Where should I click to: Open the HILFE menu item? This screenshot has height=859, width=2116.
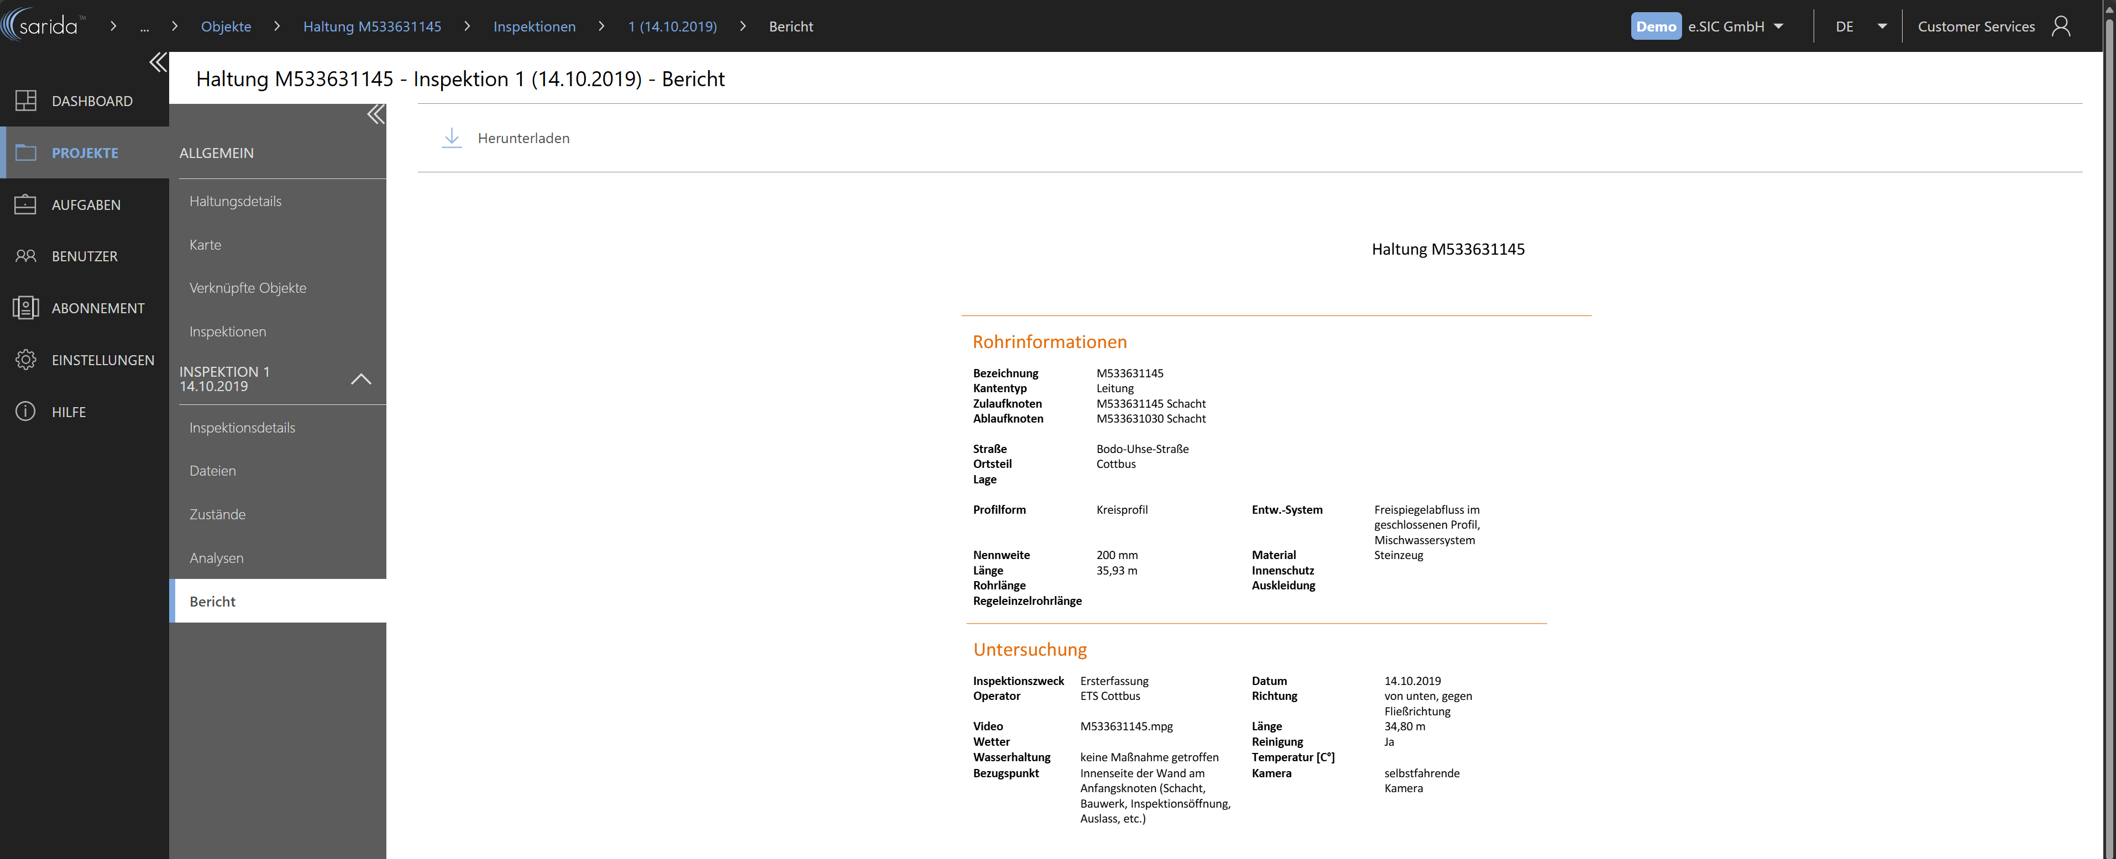pos(85,410)
